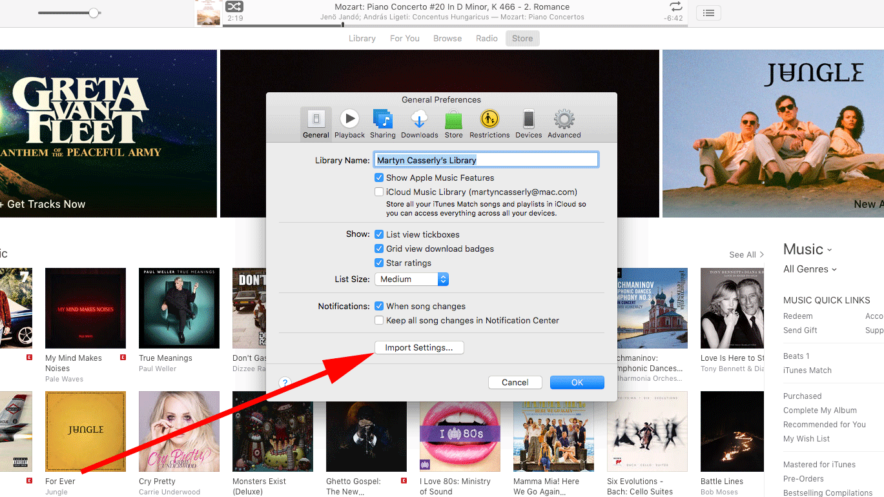Screen dimensions: 884x497
Task: Click the Paul Weller artist name
Action: 158,369
